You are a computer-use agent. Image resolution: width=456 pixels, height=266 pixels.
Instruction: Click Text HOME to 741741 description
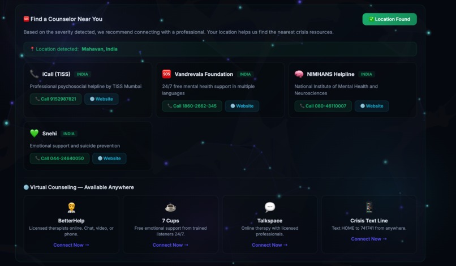point(369,228)
